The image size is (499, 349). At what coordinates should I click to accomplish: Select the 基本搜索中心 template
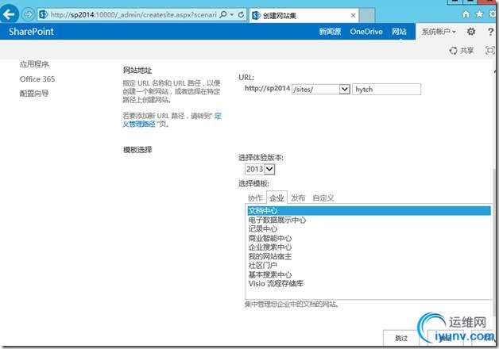click(x=369, y=274)
